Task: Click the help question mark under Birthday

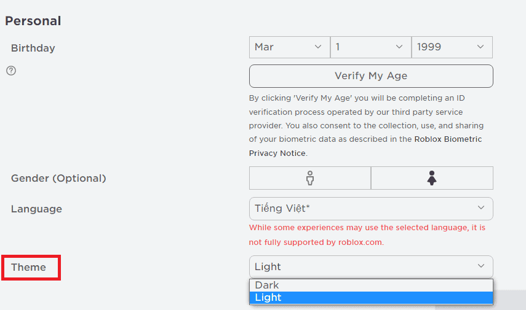Action: coord(11,71)
